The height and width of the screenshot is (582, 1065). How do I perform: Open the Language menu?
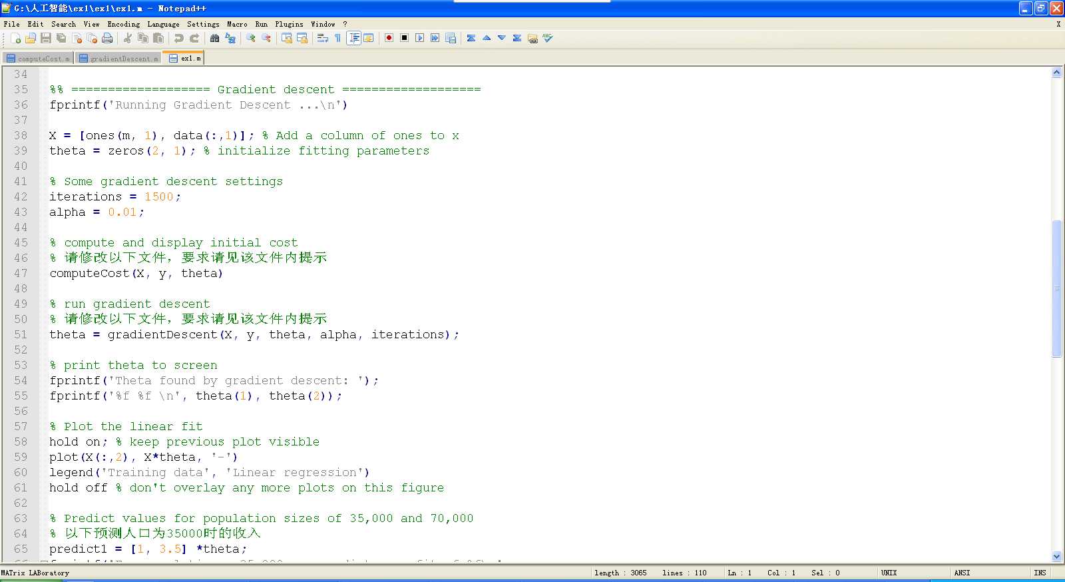(x=163, y=24)
